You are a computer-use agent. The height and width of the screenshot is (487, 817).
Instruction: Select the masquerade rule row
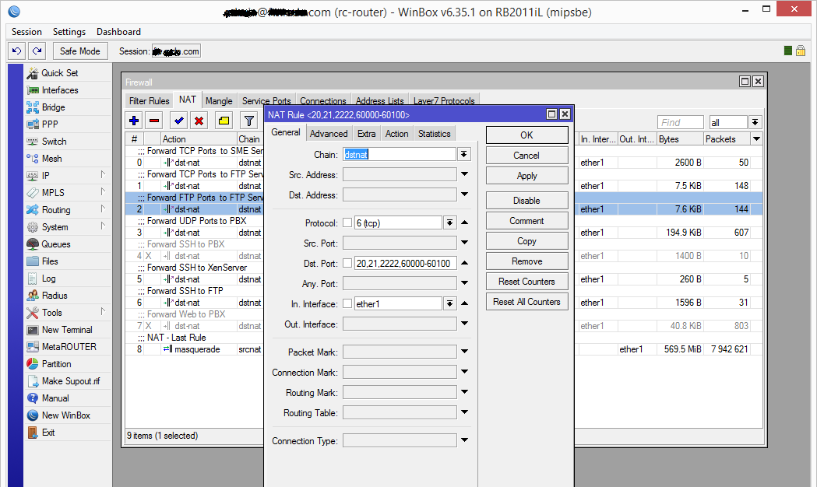(443, 349)
